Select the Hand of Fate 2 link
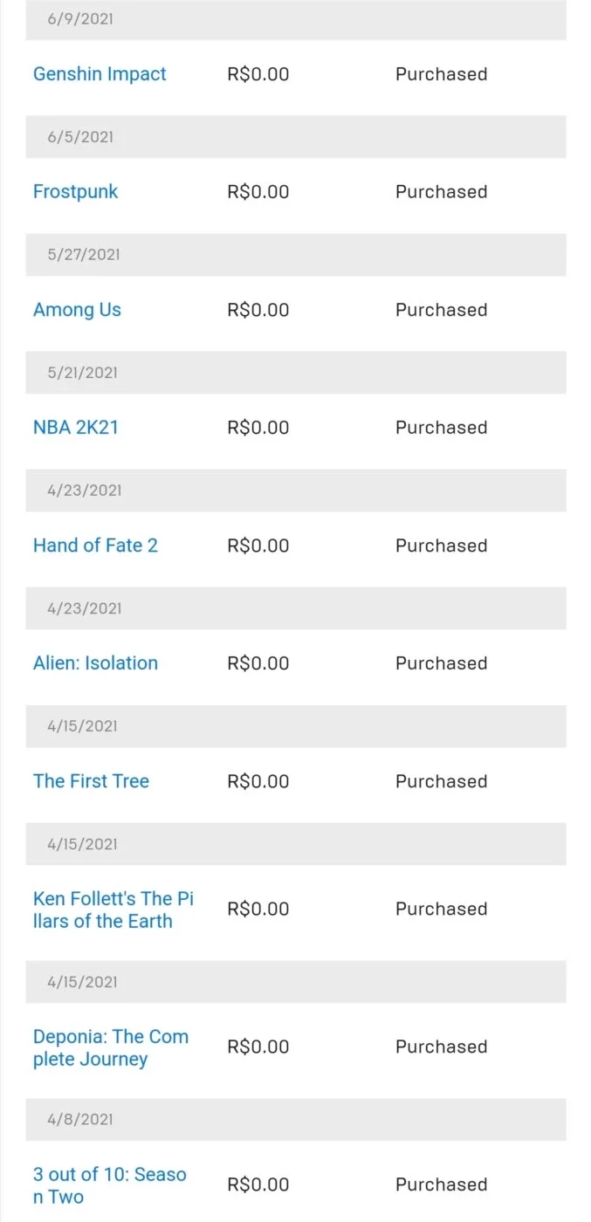Viewport: 591px width, 1222px height. (x=95, y=546)
